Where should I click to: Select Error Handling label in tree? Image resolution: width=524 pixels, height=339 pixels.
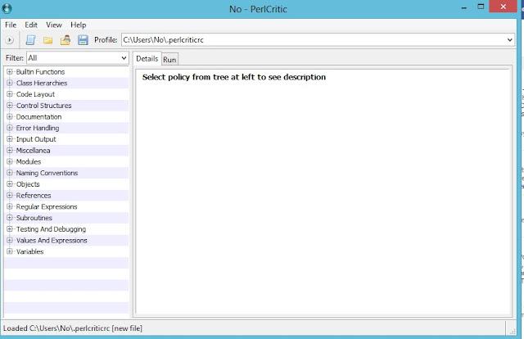[38, 128]
